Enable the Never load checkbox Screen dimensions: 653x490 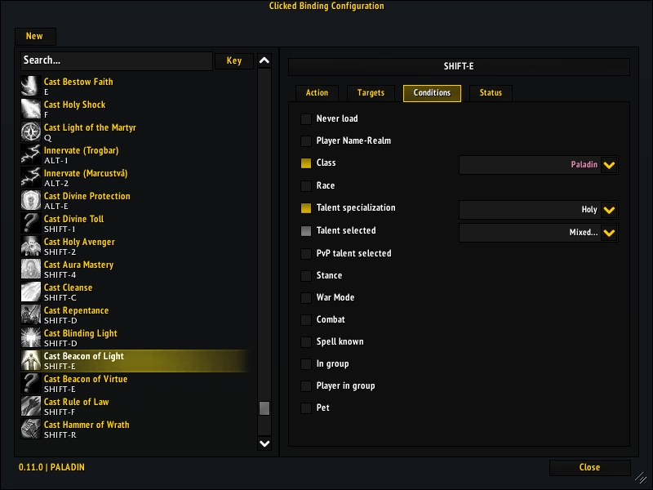pos(306,119)
